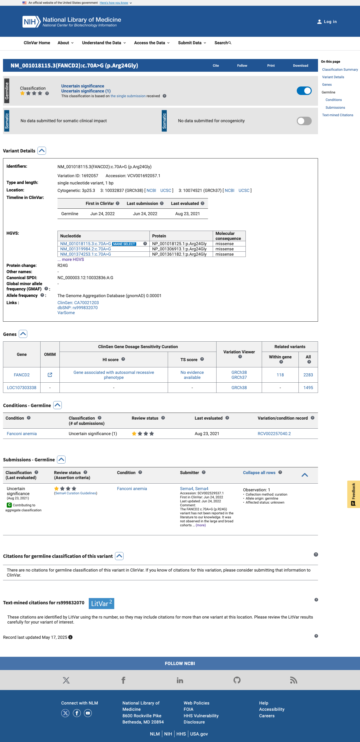Collapse the Genes section
This screenshot has height=742, width=360.
pyautogui.click(x=23, y=334)
